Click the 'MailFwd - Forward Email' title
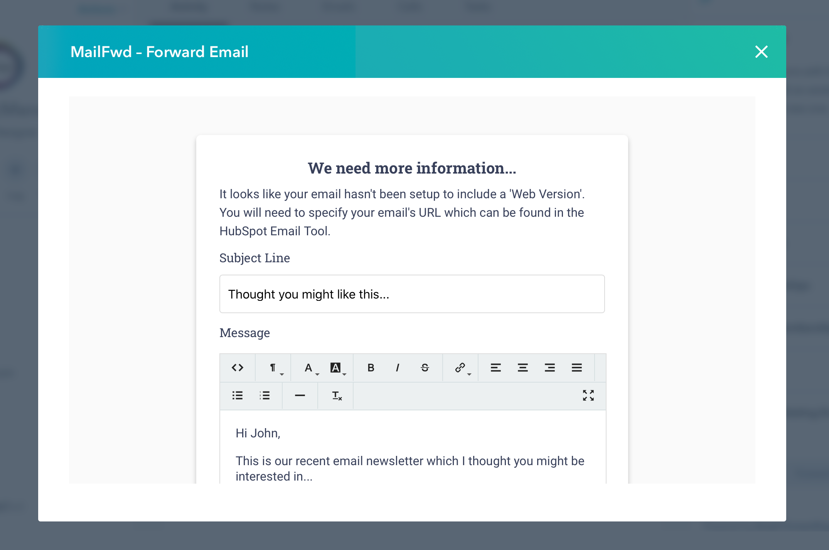829x550 pixels. tap(160, 52)
